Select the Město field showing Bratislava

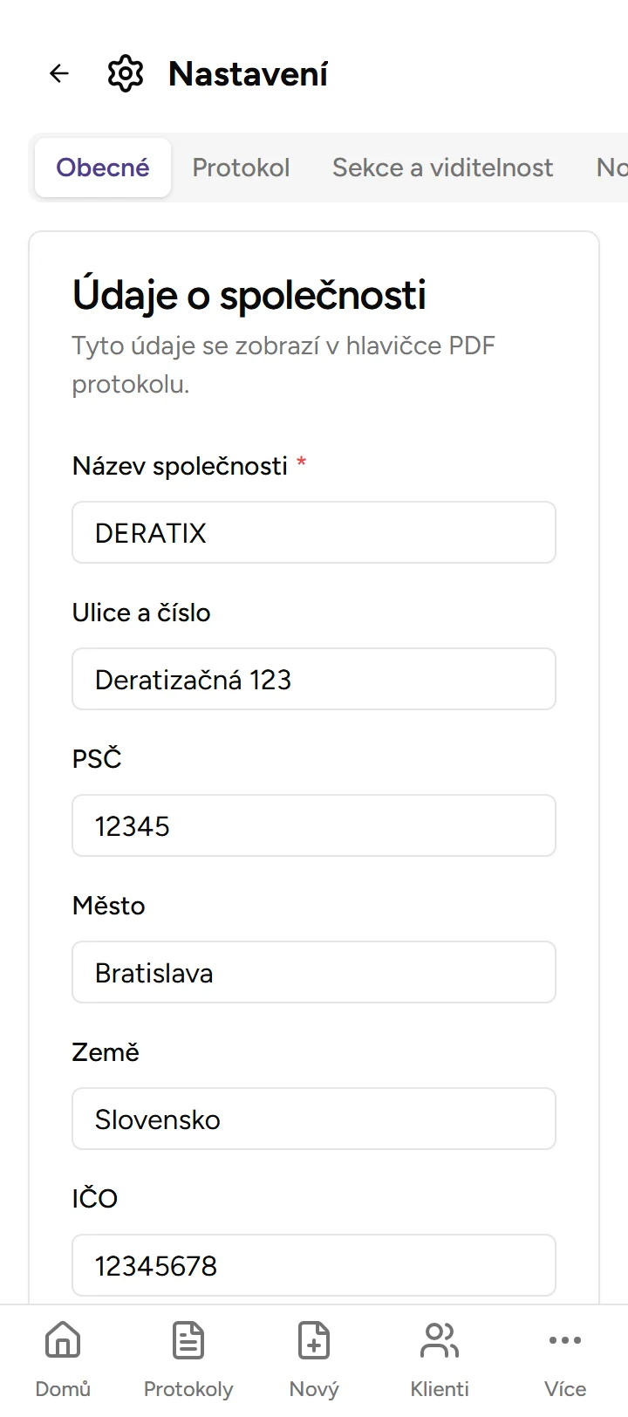(313, 972)
